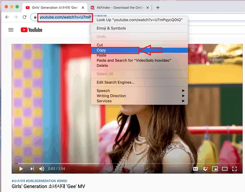Go to YouTube home logo
Image resolution: width=245 pixels, height=192 pixels.
coord(32,30)
